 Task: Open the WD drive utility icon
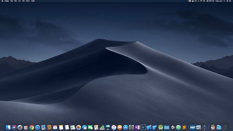coord(193,127)
